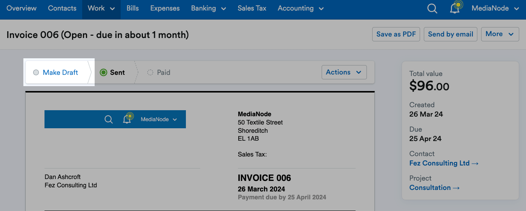
Task: Expand the Work menu dropdown
Action: (x=101, y=8)
